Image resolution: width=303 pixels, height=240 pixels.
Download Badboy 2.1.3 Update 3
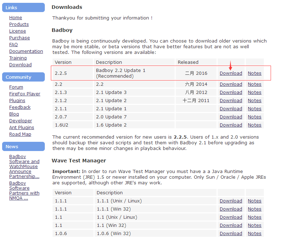click(x=231, y=92)
